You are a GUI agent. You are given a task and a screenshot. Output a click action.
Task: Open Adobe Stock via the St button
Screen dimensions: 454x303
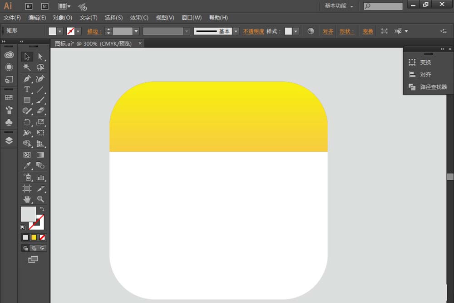point(44,6)
